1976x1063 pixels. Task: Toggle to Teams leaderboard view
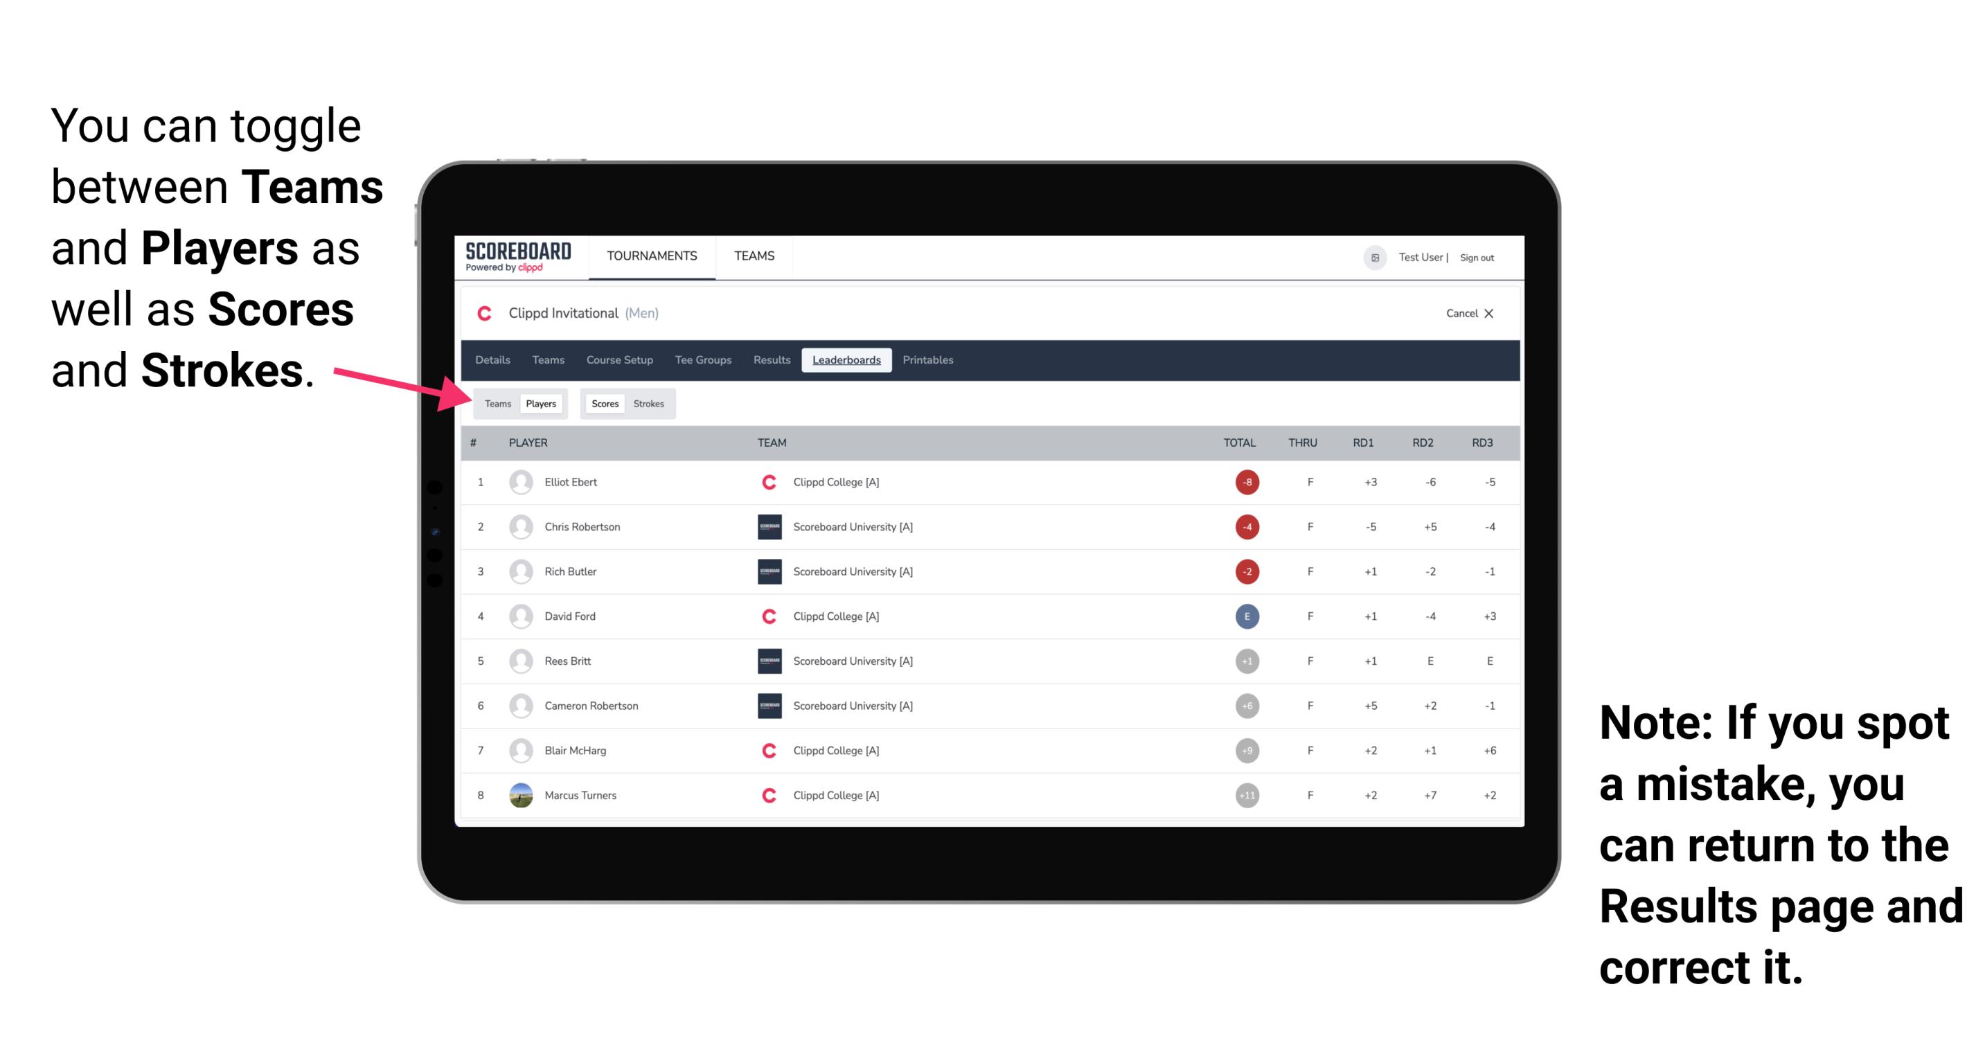(x=496, y=403)
